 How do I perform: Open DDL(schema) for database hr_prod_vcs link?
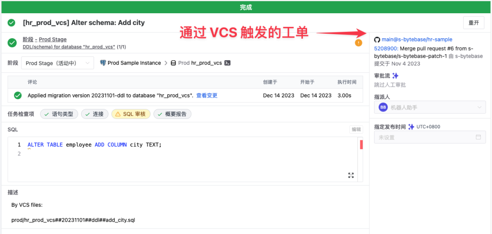point(69,47)
